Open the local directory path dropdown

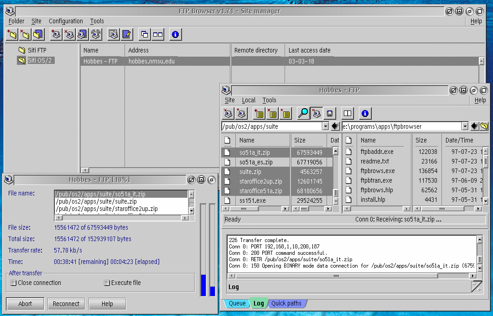pos(465,126)
